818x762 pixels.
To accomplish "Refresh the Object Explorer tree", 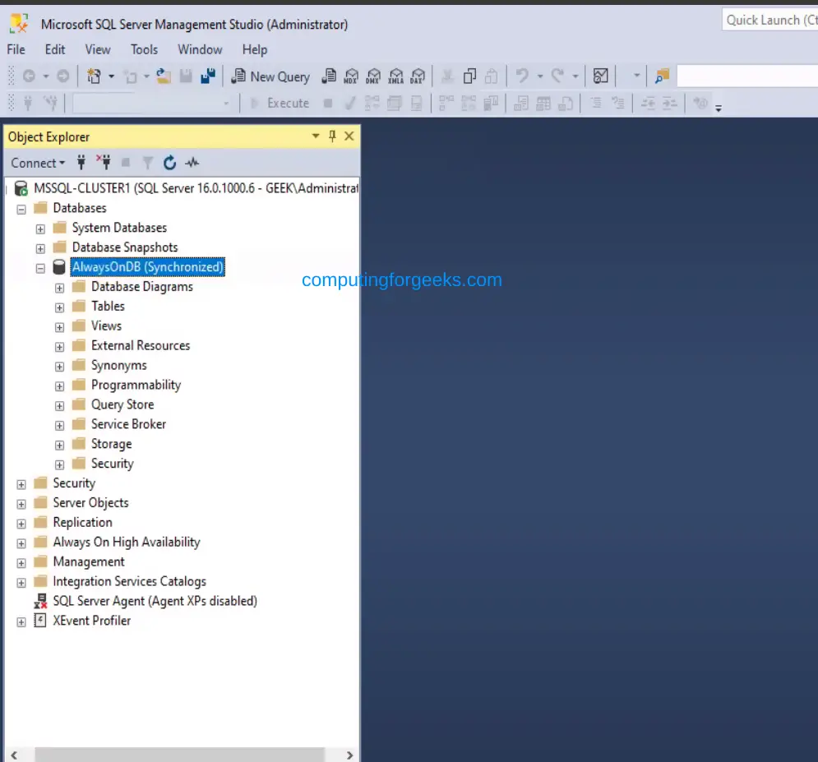I will [169, 163].
